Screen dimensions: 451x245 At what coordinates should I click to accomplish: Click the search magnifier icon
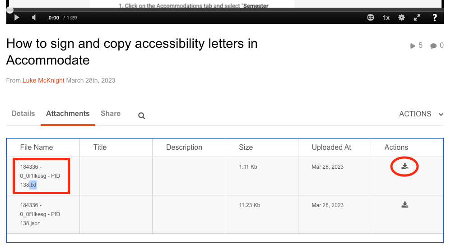tap(142, 116)
